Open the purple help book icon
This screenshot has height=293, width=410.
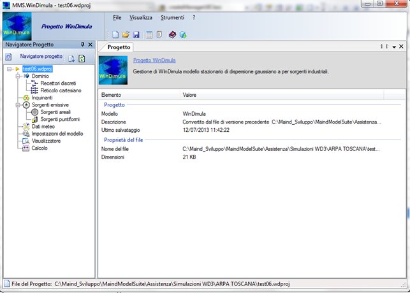(x=172, y=34)
